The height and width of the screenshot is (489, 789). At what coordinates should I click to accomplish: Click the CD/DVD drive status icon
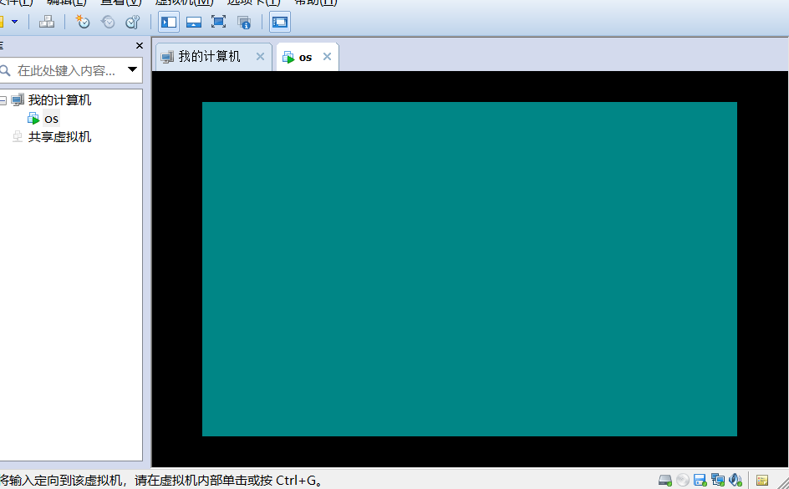point(682,481)
